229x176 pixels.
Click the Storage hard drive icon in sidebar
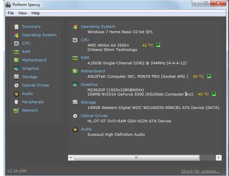[x=16, y=77]
